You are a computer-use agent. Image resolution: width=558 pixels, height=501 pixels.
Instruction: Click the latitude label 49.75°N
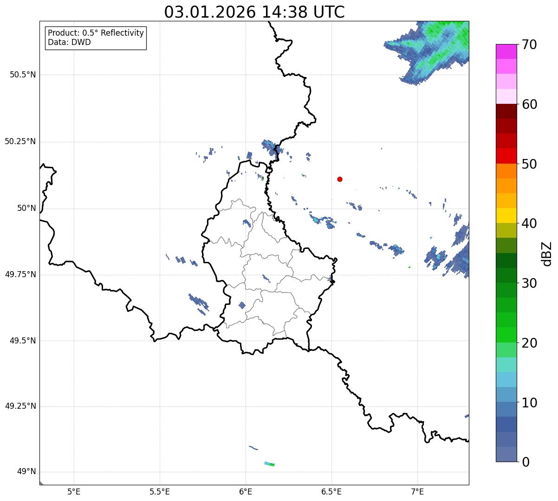click(x=20, y=274)
